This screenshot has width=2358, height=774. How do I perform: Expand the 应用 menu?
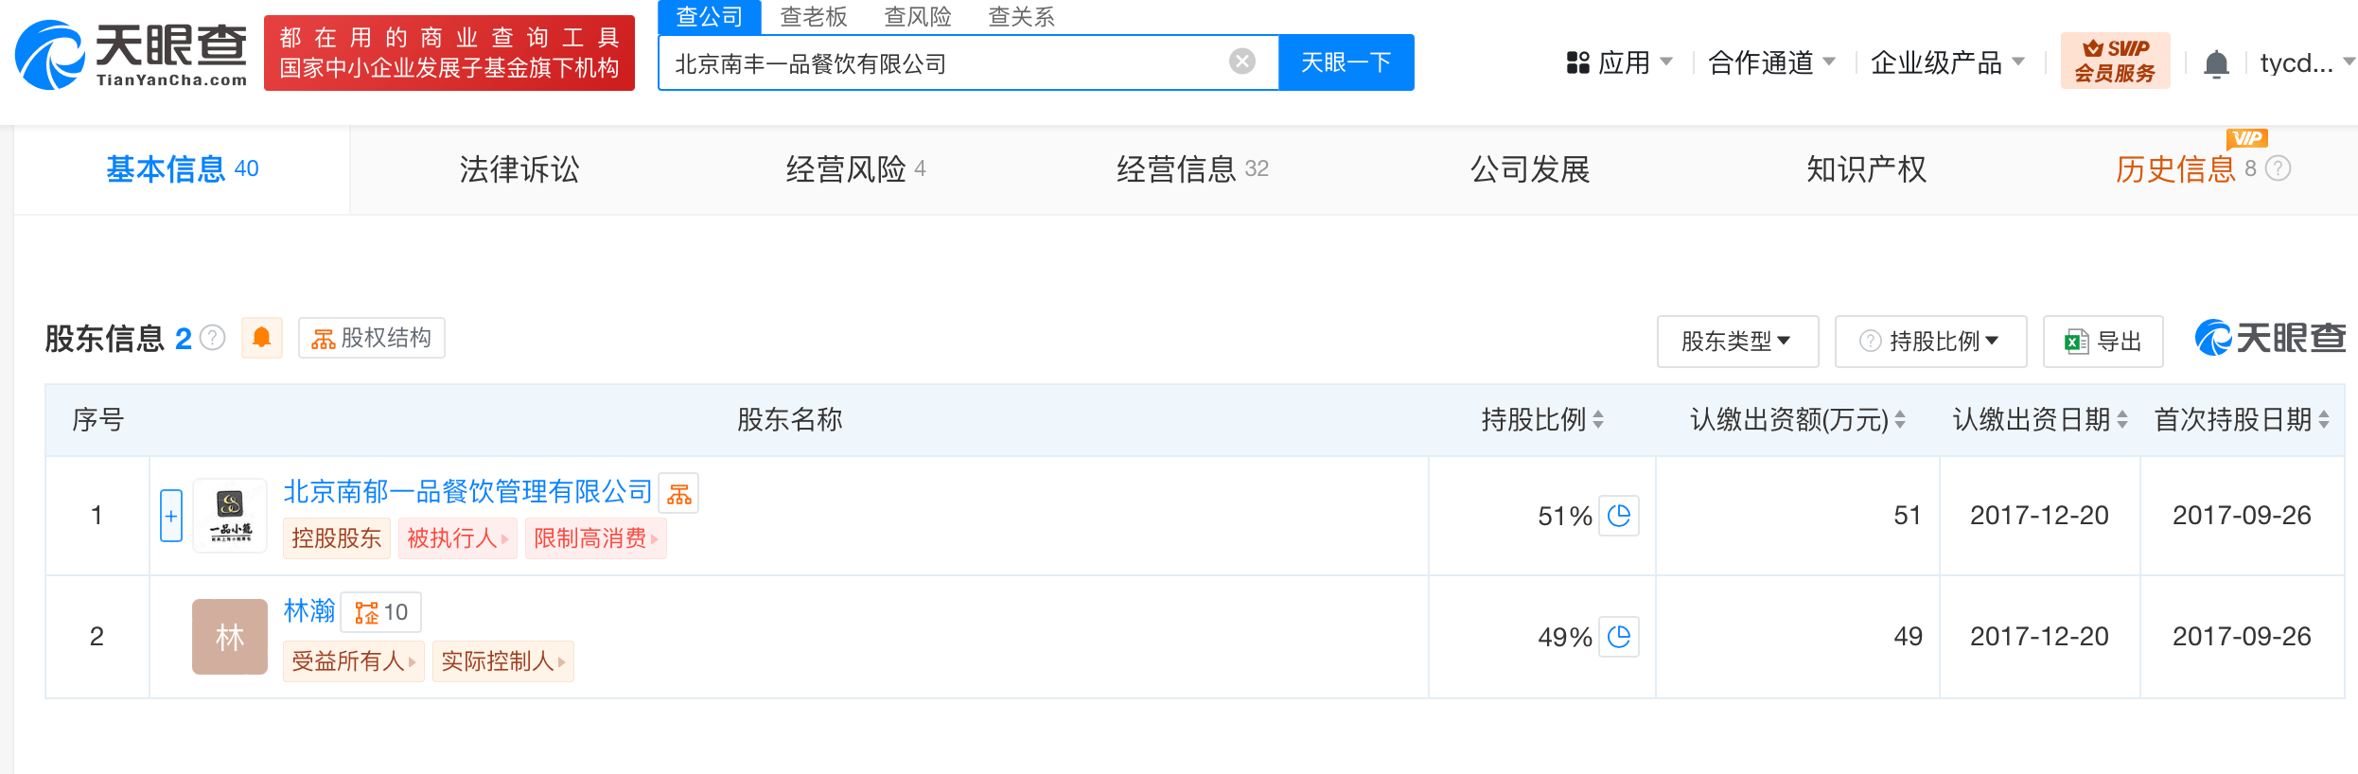1620,63
